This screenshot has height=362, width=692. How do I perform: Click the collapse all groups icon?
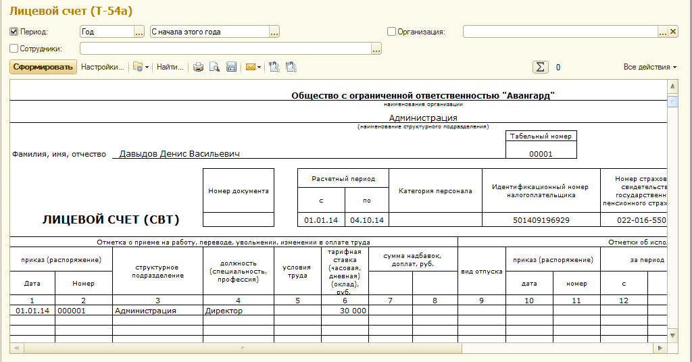click(x=291, y=67)
